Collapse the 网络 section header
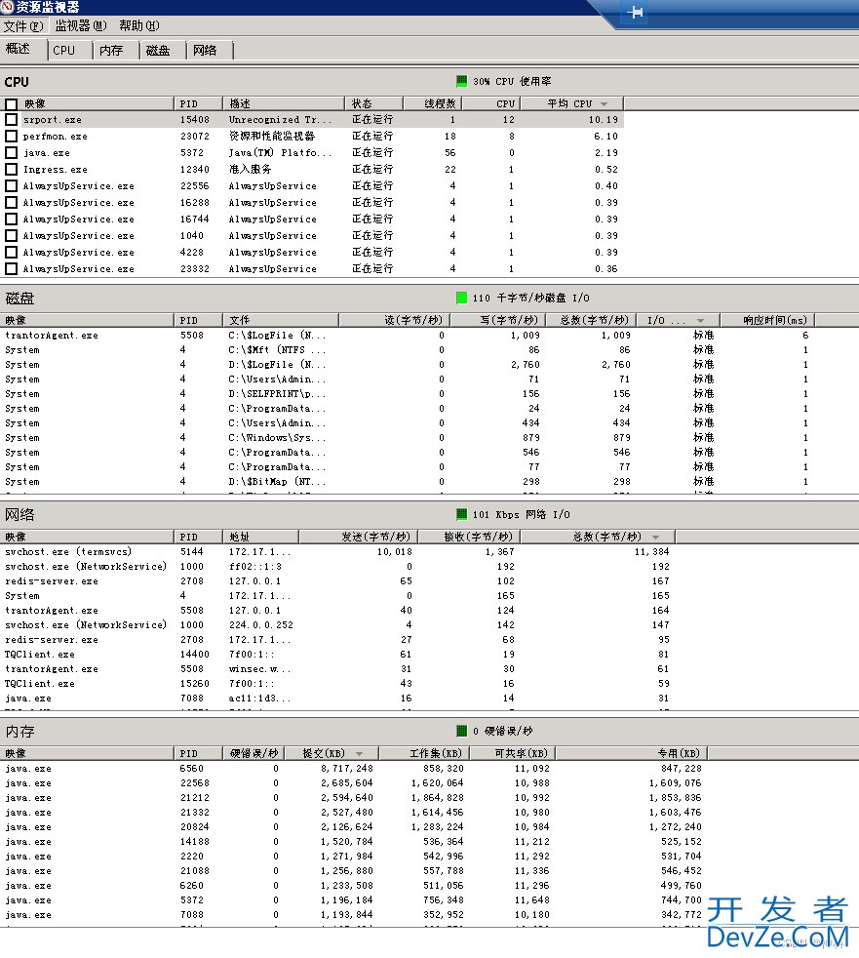859x958 pixels. click(429, 514)
